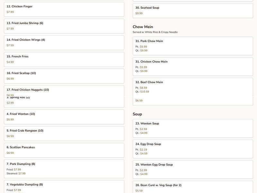Click the Fried Scallop (10) card
The image size is (257, 193).
[64, 76]
